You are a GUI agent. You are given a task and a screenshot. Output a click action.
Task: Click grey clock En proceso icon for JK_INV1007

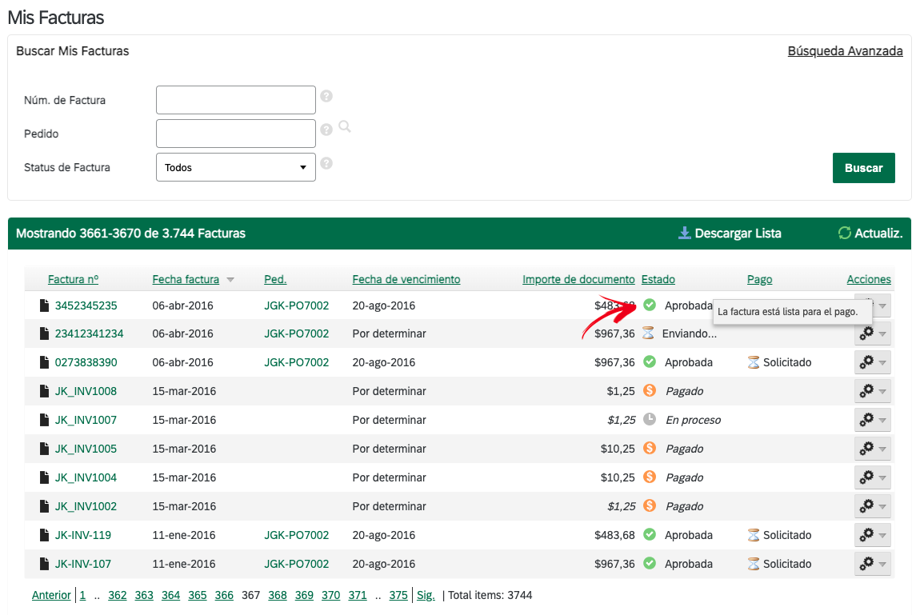pos(650,419)
